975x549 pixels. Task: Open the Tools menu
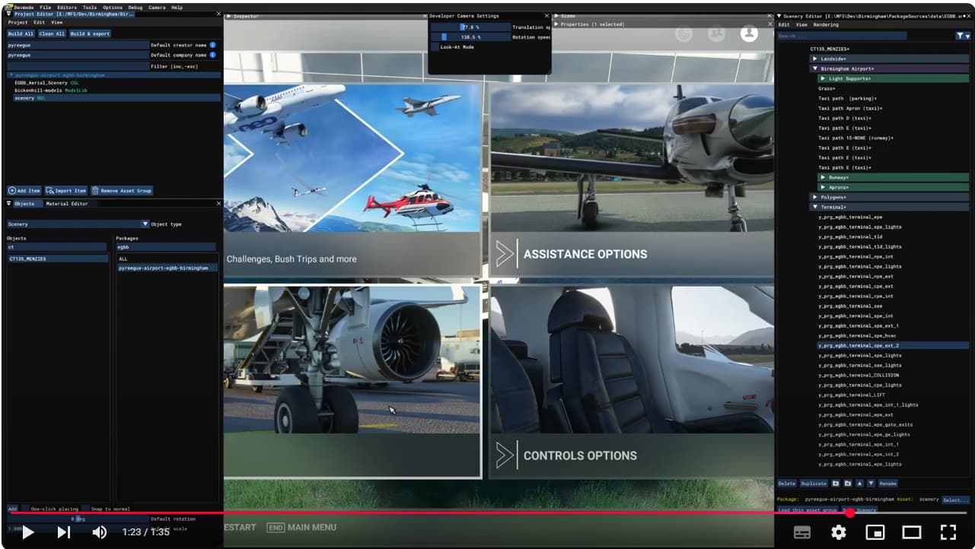click(x=90, y=8)
